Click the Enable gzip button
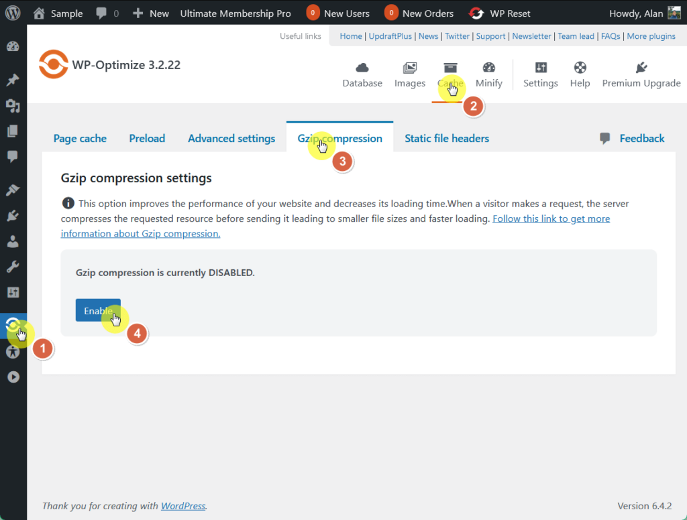This screenshot has width=687, height=520. tap(98, 310)
